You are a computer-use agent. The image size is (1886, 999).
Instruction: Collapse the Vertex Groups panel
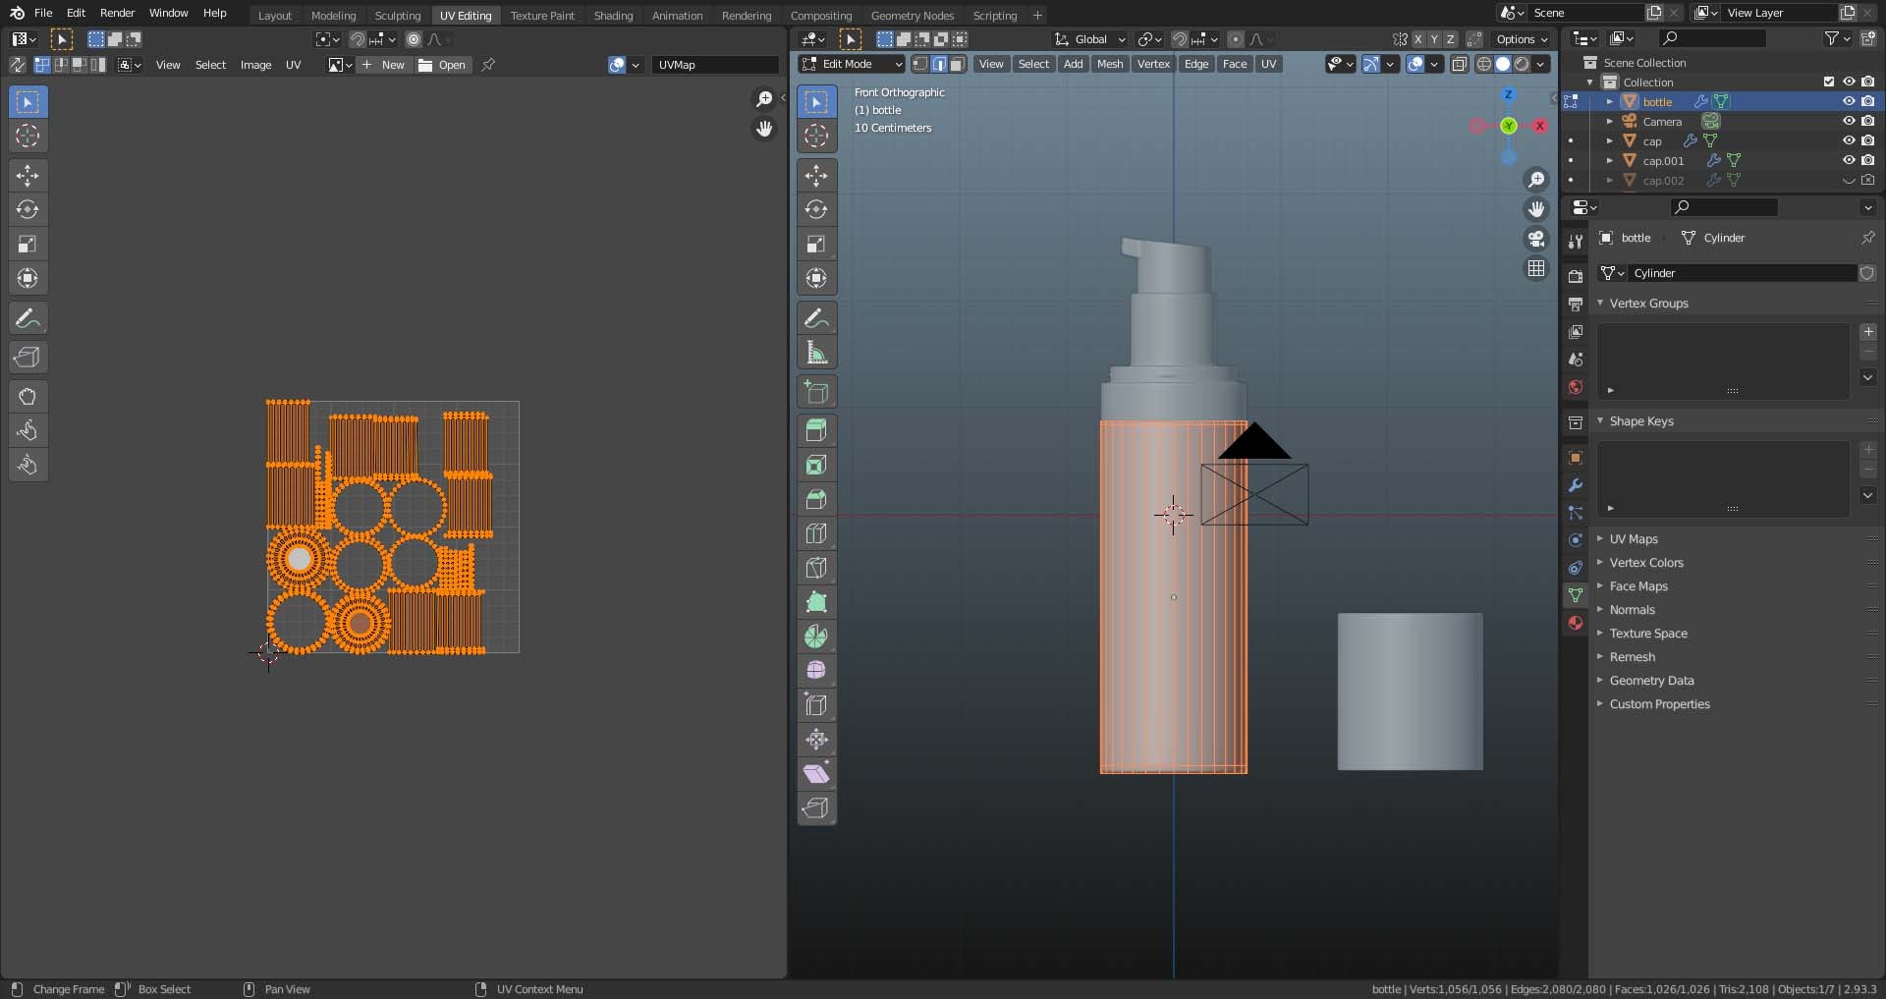pyautogui.click(x=1648, y=304)
